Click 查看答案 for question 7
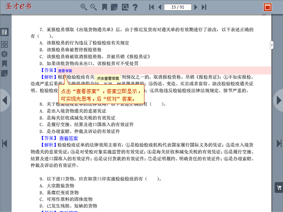The height and width of the screenshot is (212, 283). pyautogui.click(x=65, y=71)
